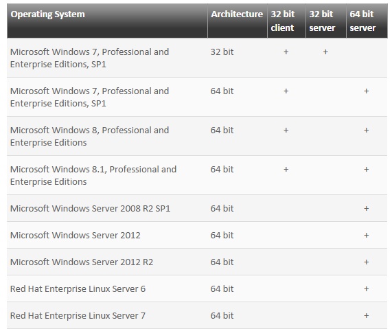Image resolution: width=392 pixels, height=329 pixels.
Task: Click the 32 bit client plus for 32 bit Windows 7
Action: coord(286,52)
